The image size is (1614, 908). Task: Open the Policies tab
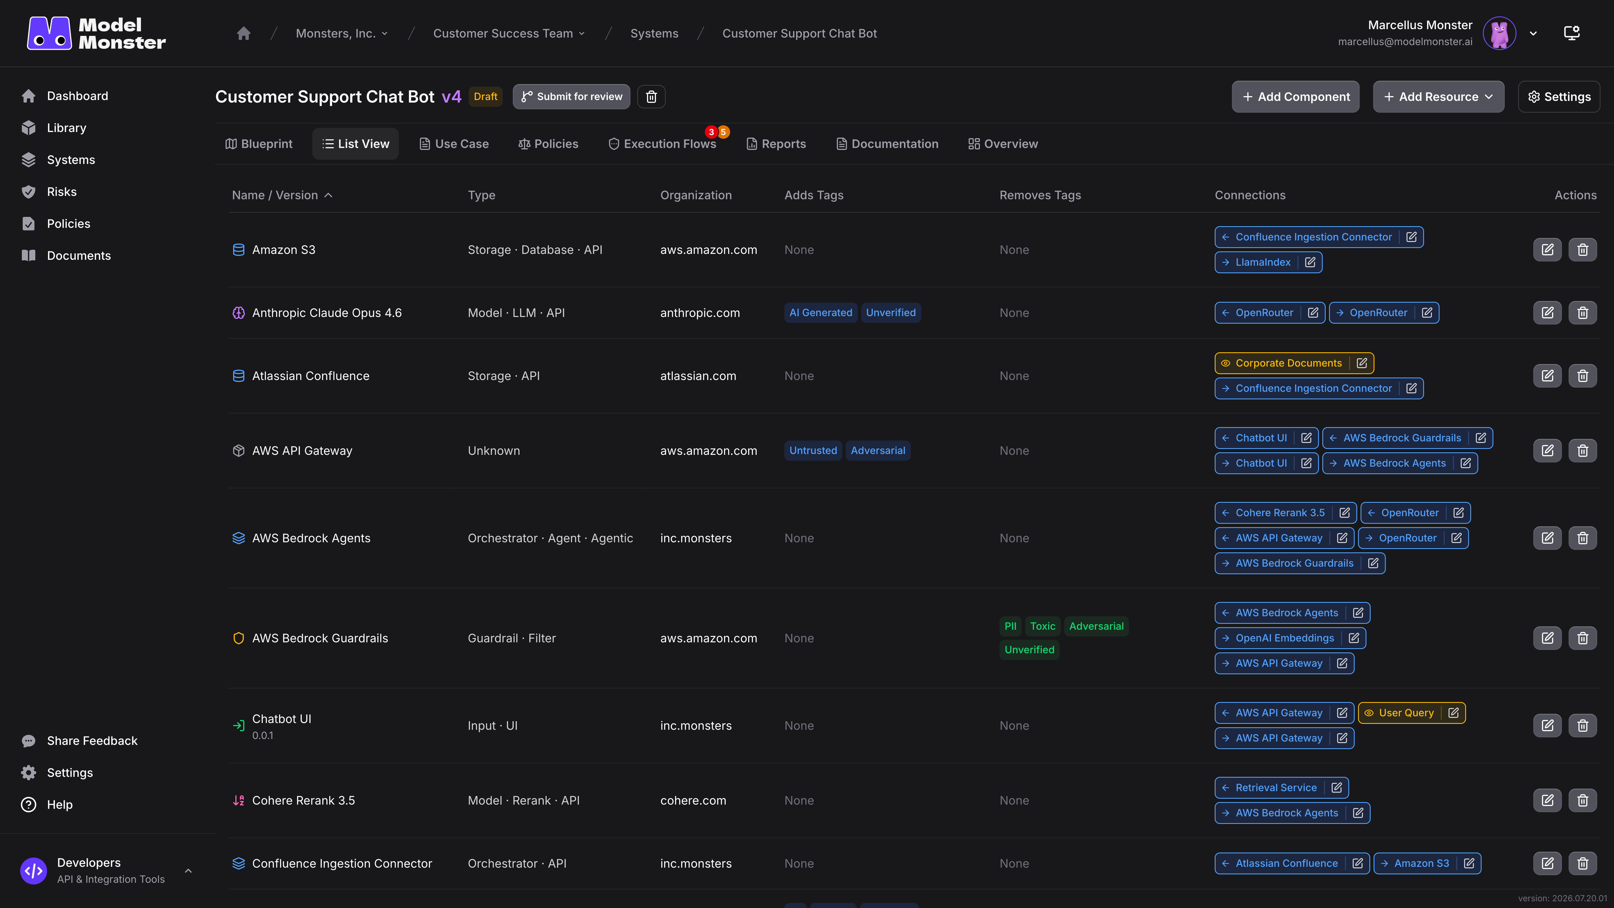tap(548, 143)
